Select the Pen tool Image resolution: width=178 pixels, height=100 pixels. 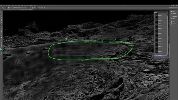click(2, 37)
